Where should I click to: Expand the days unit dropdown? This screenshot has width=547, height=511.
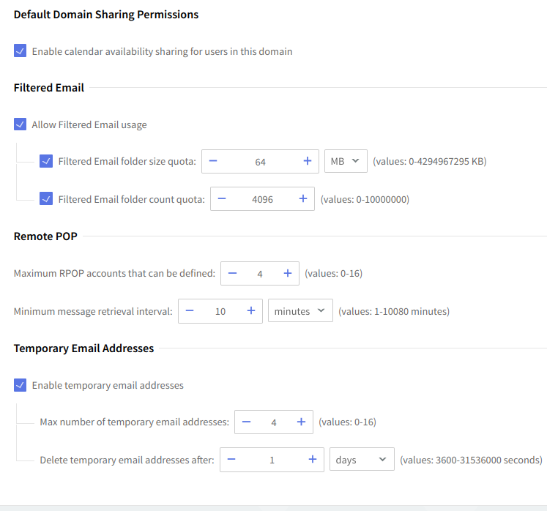click(362, 460)
